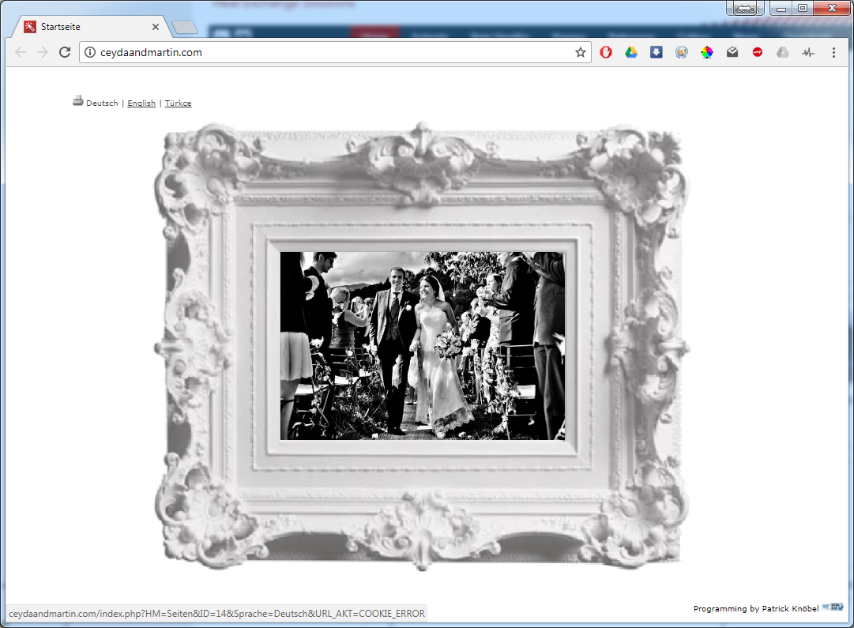Open the Google Drive extension icon
The width and height of the screenshot is (854, 628).
[630, 52]
